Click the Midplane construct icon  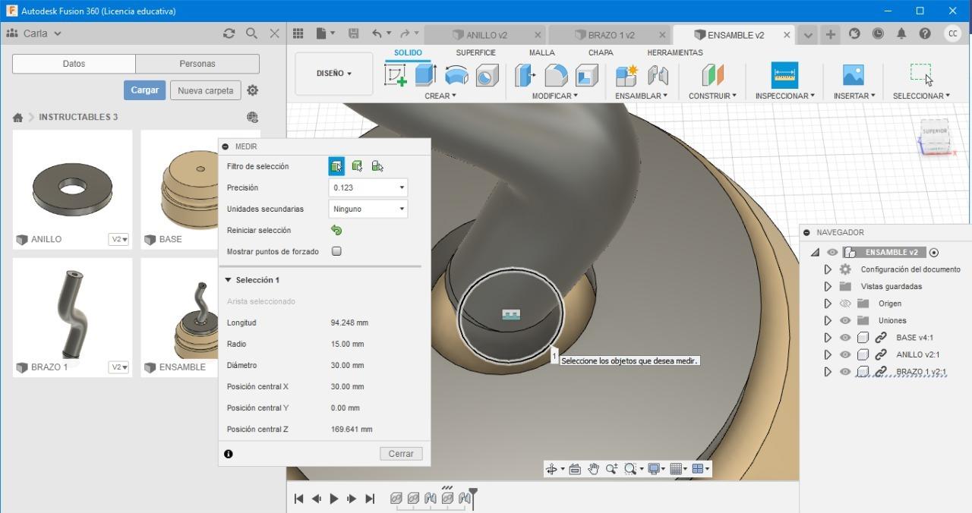pyautogui.click(x=712, y=75)
